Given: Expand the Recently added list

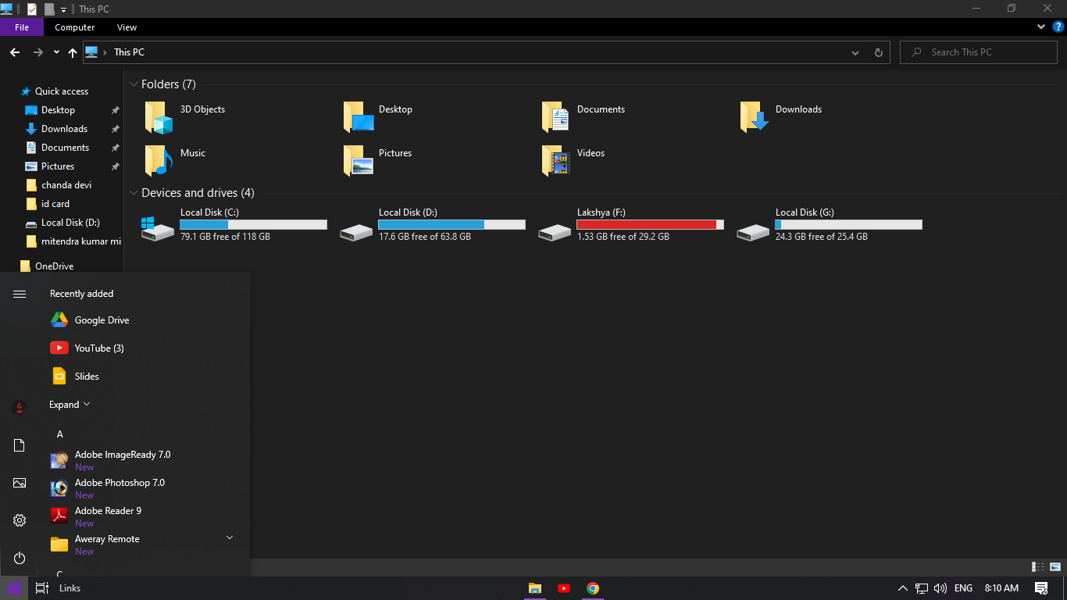Looking at the screenshot, I should (70, 405).
